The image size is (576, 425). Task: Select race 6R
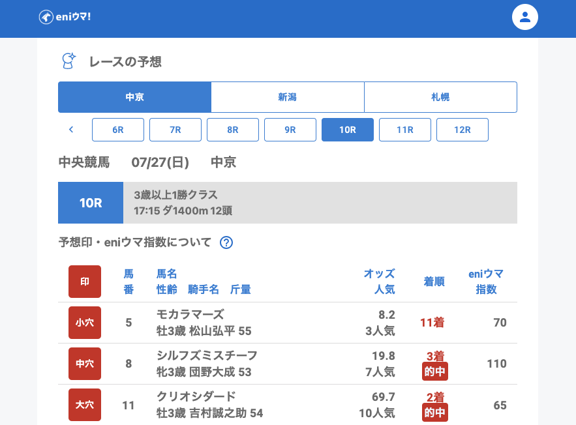click(x=118, y=130)
